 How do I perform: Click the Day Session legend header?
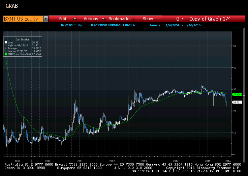(23, 39)
